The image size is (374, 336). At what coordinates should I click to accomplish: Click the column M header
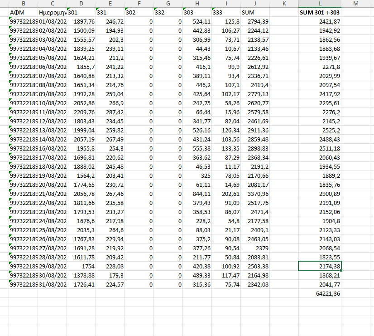(355, 4)
